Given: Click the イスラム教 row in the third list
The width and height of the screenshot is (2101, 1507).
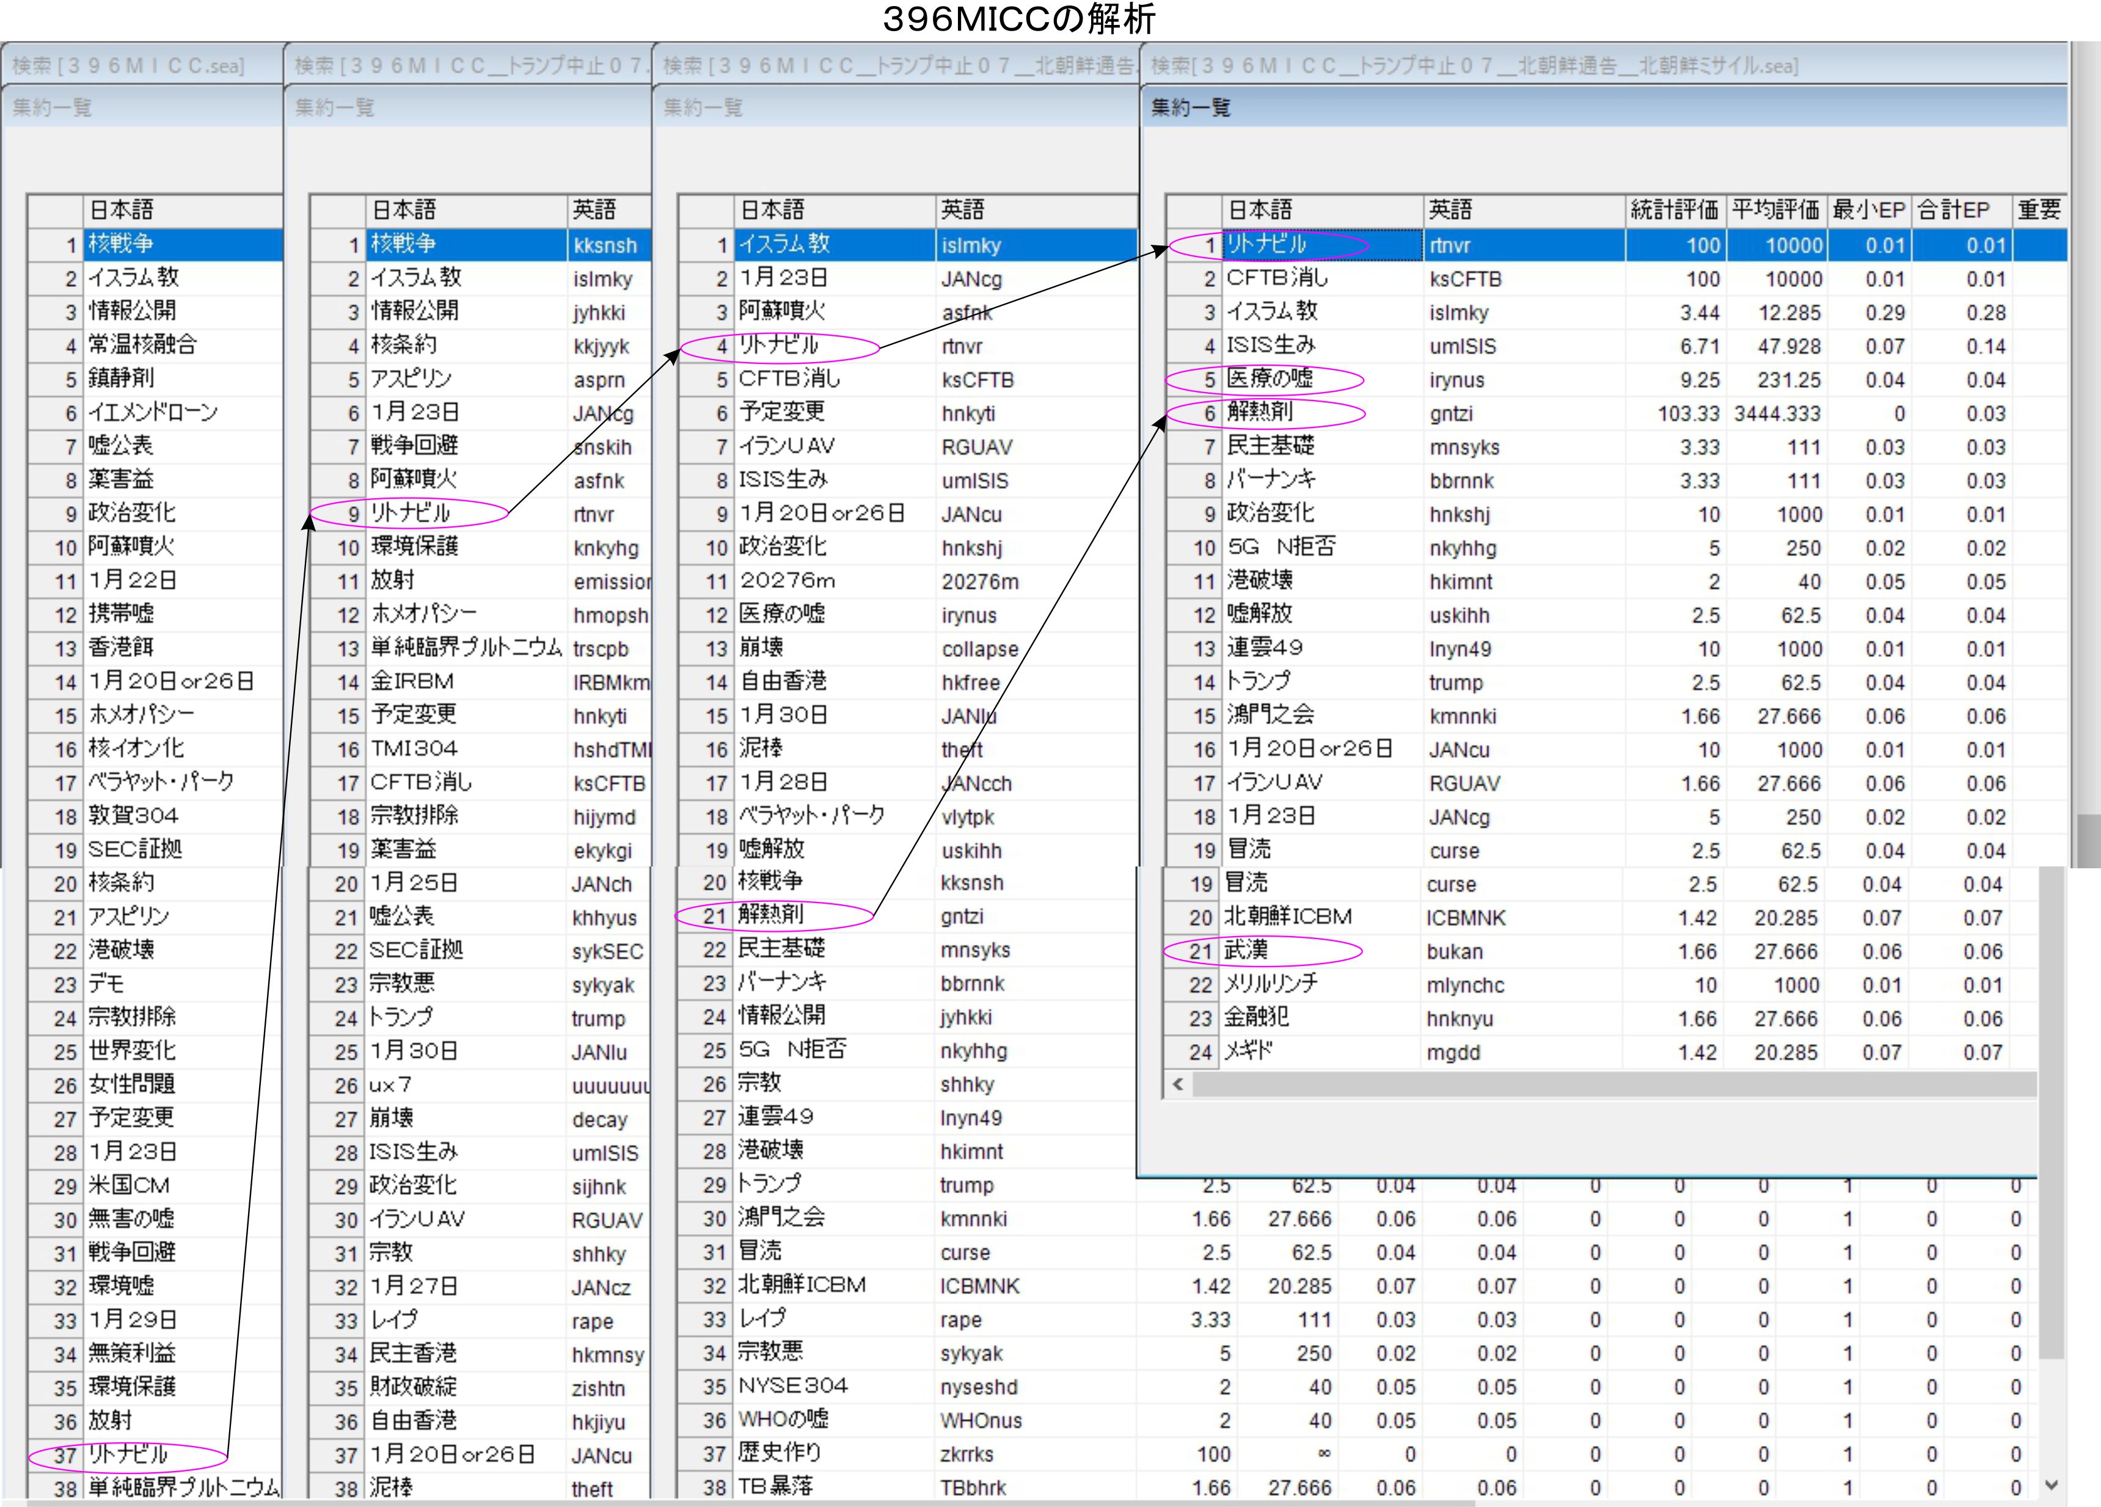Looking at the screenshot, I should point(784,244).
